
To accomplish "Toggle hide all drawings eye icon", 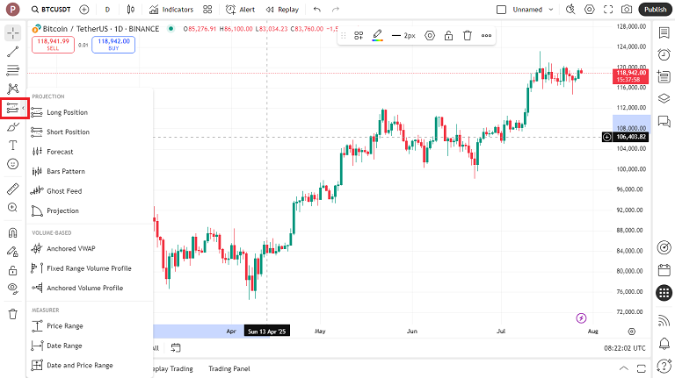I will (12, 288).
